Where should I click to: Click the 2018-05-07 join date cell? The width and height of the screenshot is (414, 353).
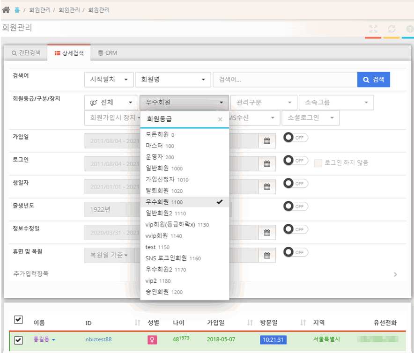(x=221, y=339)
